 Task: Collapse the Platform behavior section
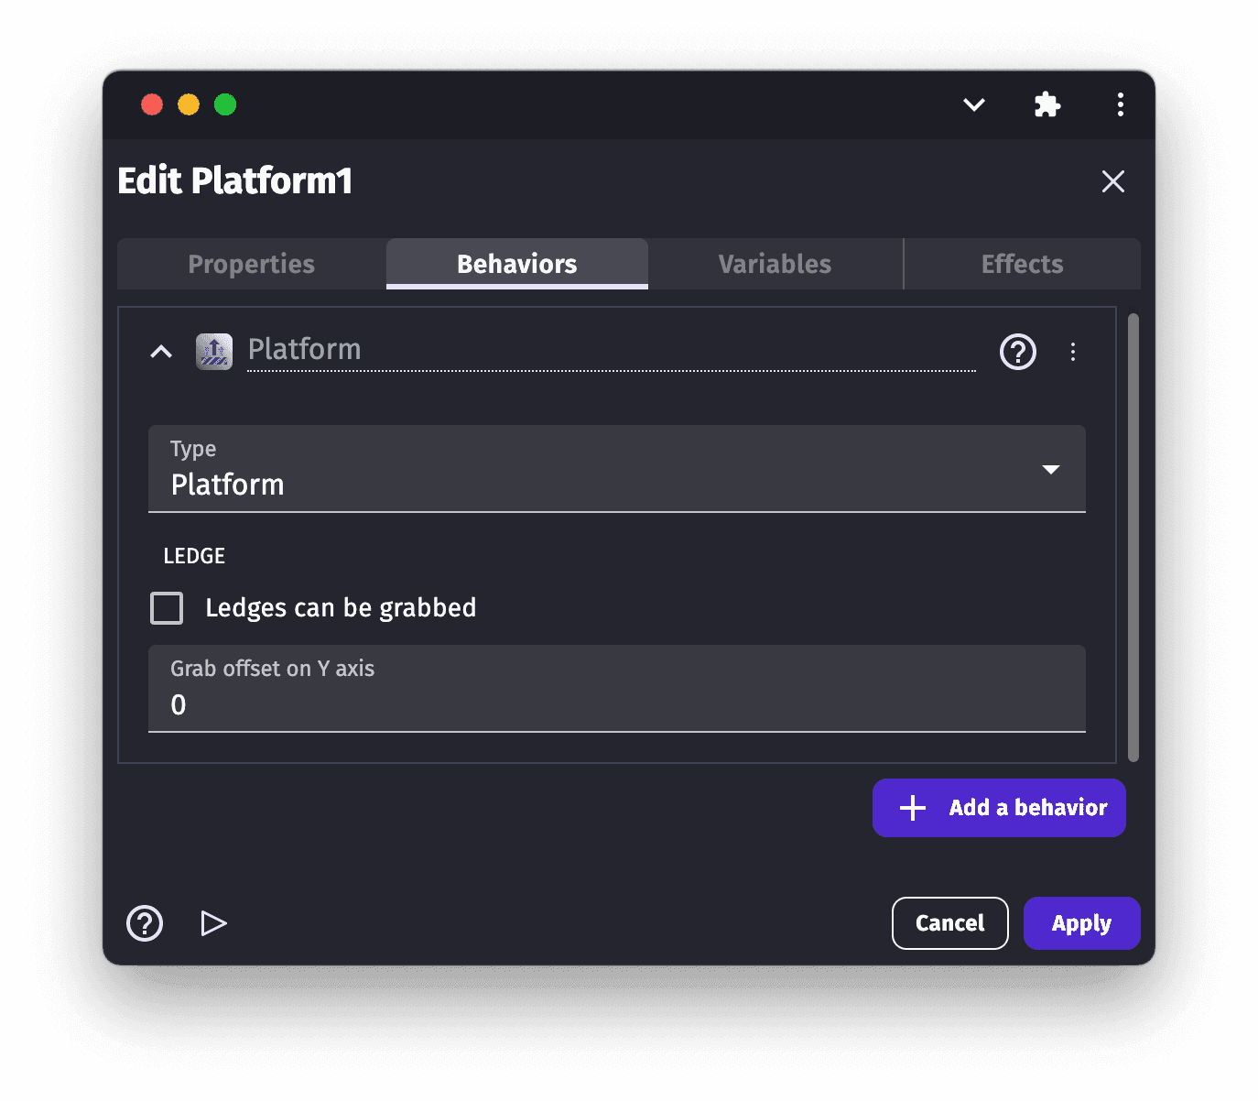click(x=161, y=352)
